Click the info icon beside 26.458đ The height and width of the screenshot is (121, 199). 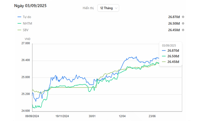tap(183, 30)
